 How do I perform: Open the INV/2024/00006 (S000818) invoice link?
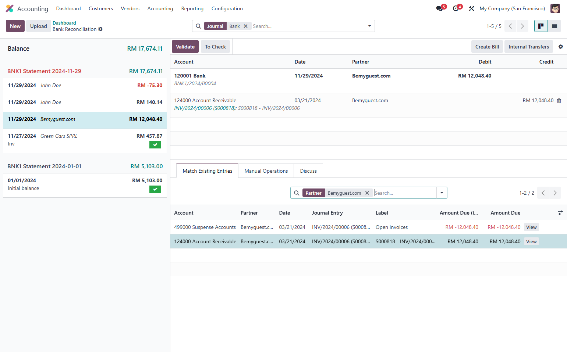point(205,108)
